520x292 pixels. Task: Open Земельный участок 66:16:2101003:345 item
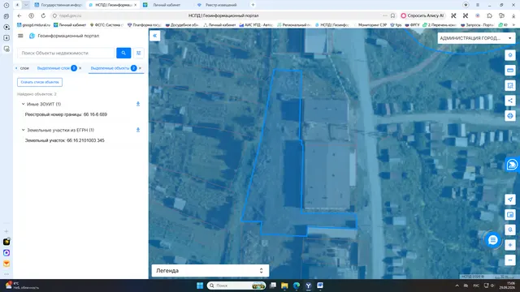[x=65, y=140]
